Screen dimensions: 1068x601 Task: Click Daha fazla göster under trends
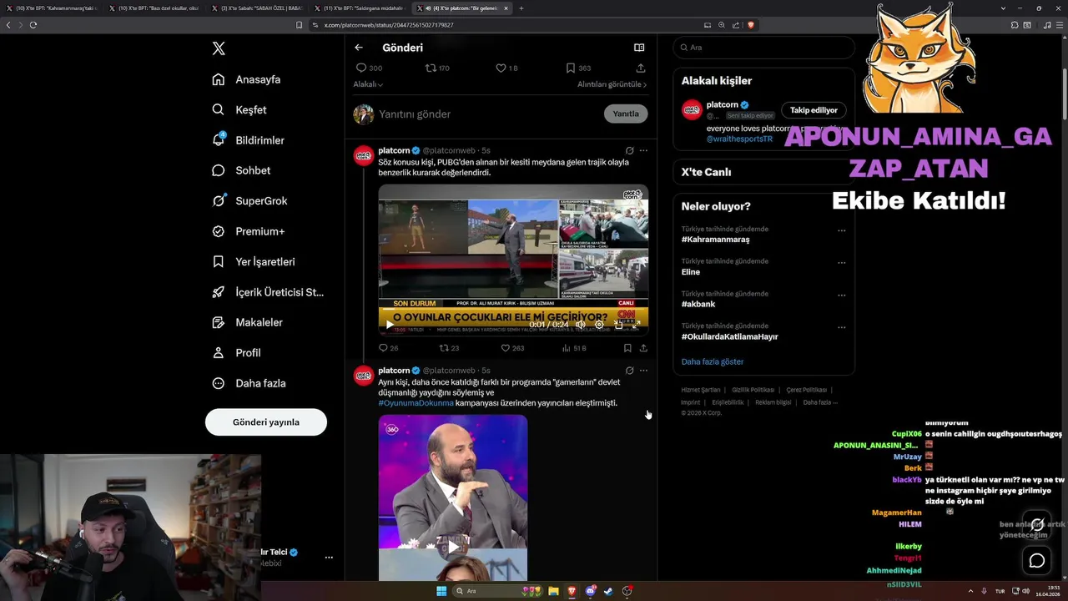712,361
